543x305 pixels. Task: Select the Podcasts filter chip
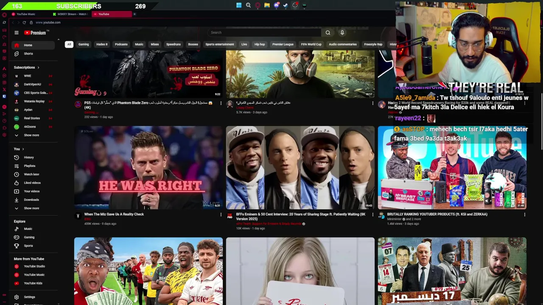[121, 44]
